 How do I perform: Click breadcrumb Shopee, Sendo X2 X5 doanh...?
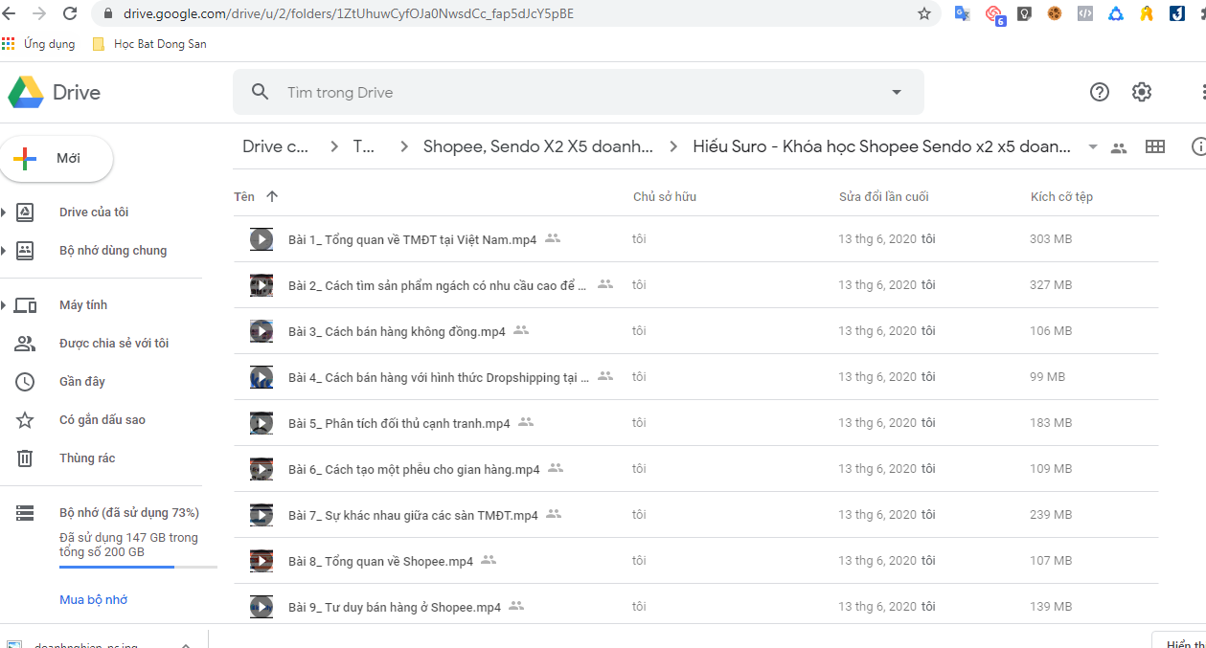538,146
